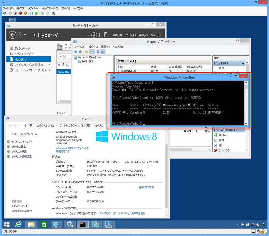Open デバイス マネージャー link in System window
The height and width of the screenshot is (236, 269).
click(x=22, y=142)
